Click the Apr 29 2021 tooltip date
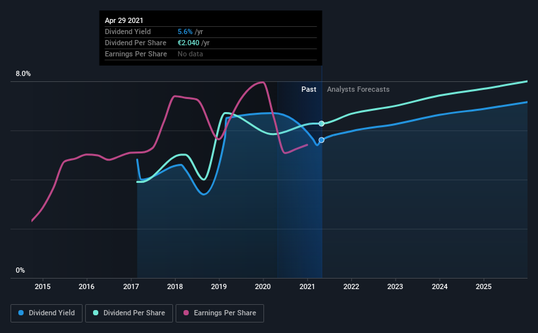The image size is (538, 333). point(124,20)
